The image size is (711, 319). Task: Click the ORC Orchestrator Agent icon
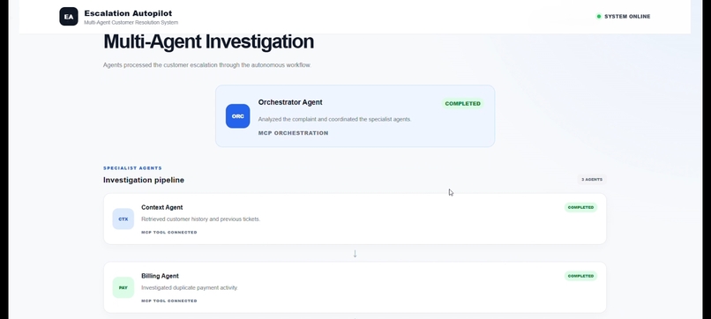click(x=237, y=116)
